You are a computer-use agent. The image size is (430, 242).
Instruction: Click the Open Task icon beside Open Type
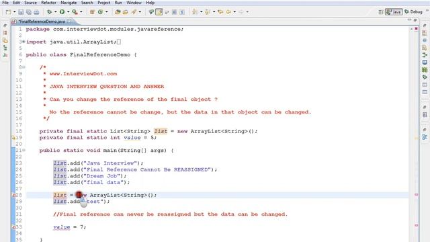[126, 12]
